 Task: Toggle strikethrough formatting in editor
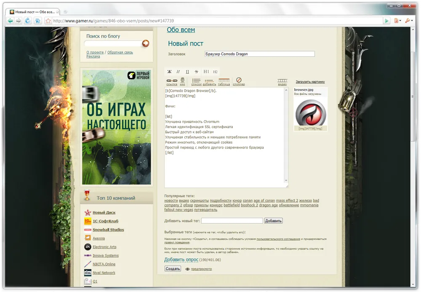[197, 72]
